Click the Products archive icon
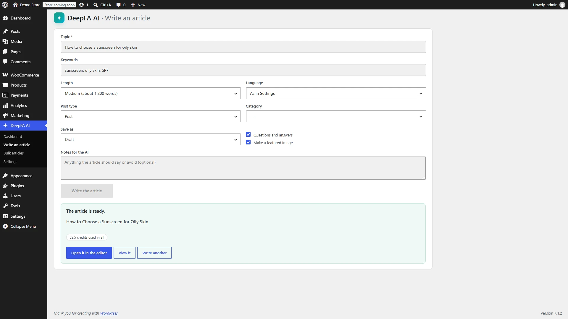Screen dimensions: 568x319 (x=5, y=85)
